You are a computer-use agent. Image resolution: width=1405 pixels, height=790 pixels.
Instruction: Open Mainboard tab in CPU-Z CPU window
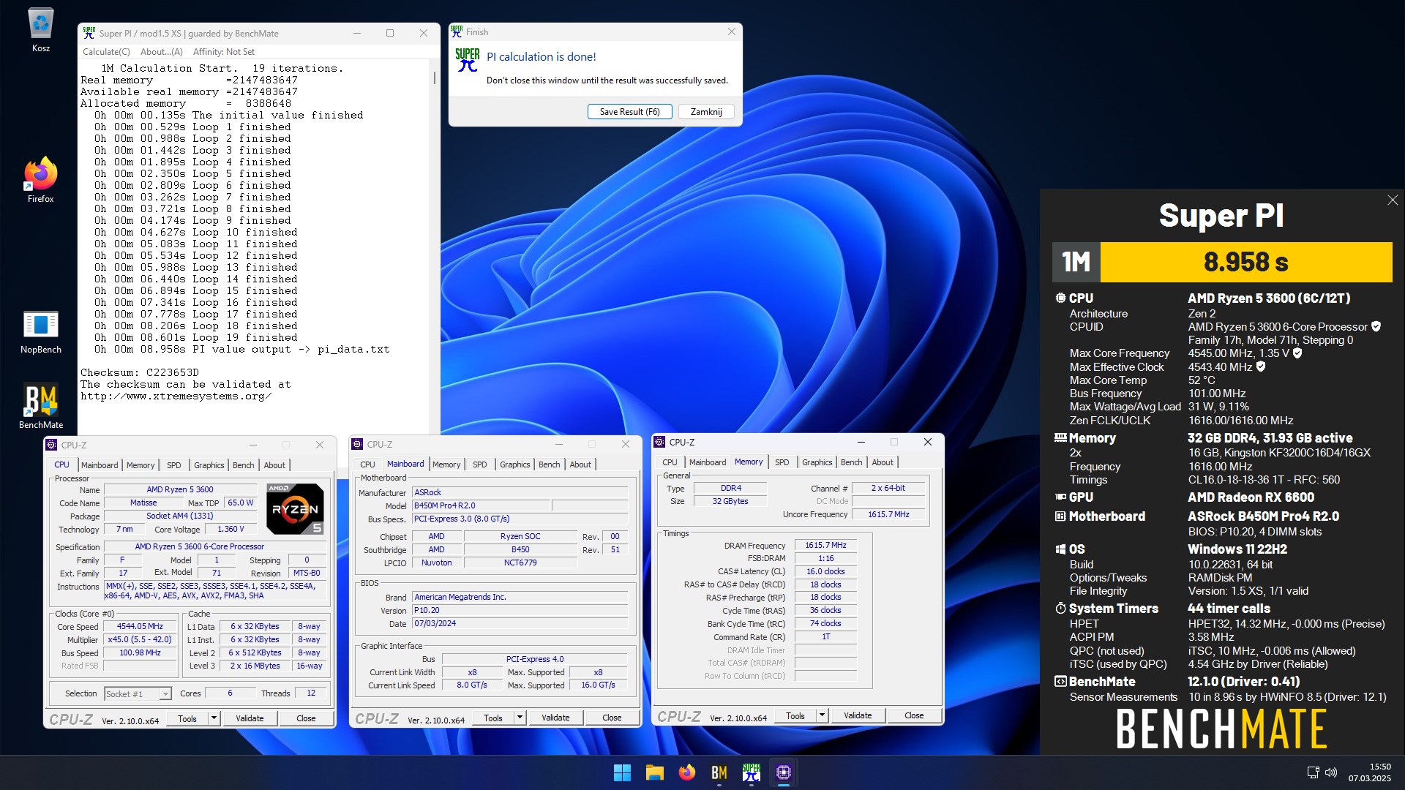coord(100,465)
